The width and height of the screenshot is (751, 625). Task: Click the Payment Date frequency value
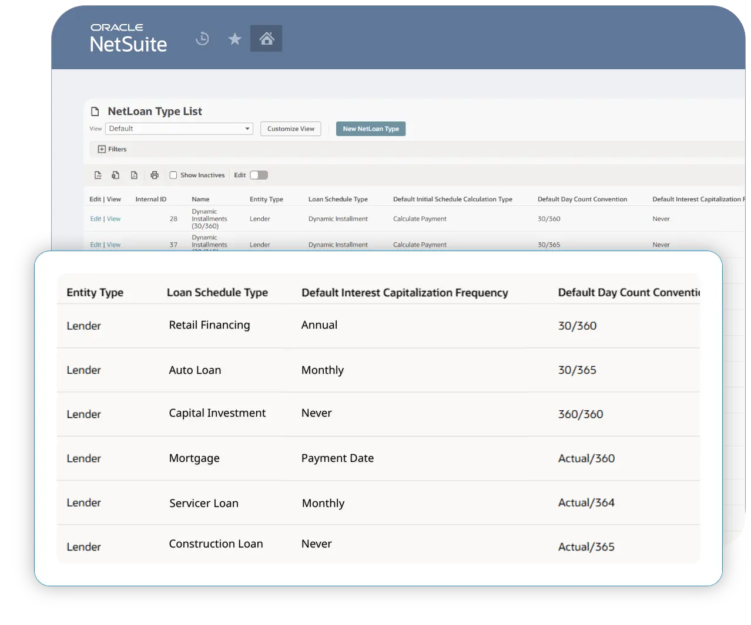click(338, 458)
